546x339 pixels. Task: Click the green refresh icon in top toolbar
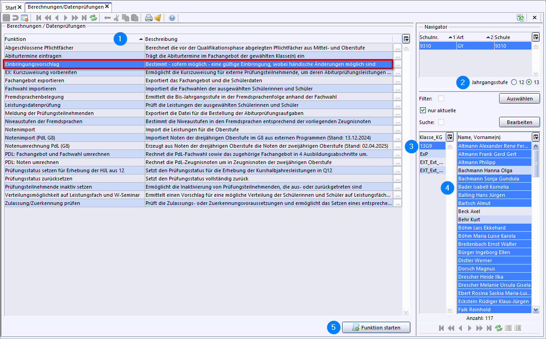[93, 18]
